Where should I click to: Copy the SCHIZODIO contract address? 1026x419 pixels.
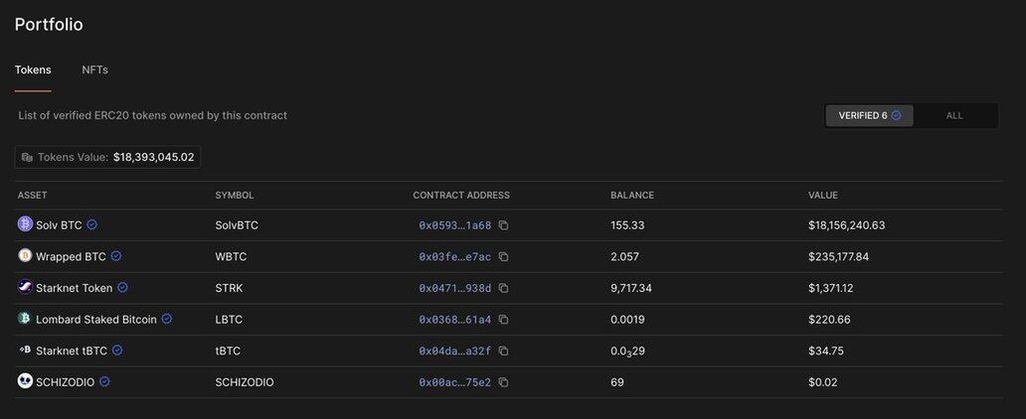point(504,383)
